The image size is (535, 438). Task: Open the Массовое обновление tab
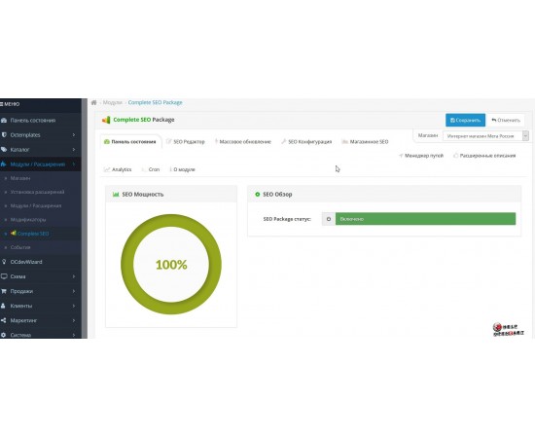pos(242,141)
